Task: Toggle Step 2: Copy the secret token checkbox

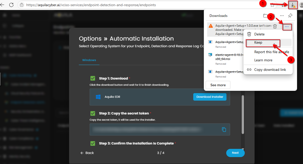Action: (92, 113)
